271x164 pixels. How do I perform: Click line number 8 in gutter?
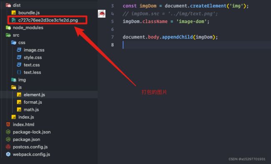(113, 45)
